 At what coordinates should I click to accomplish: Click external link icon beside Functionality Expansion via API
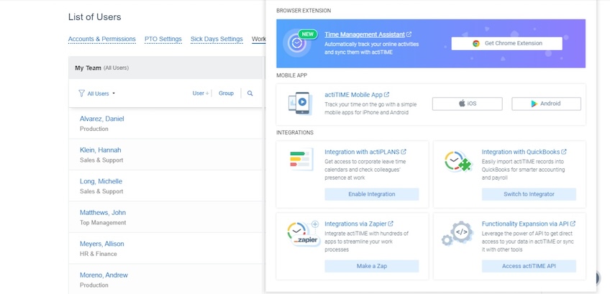[x=573, y=224]
